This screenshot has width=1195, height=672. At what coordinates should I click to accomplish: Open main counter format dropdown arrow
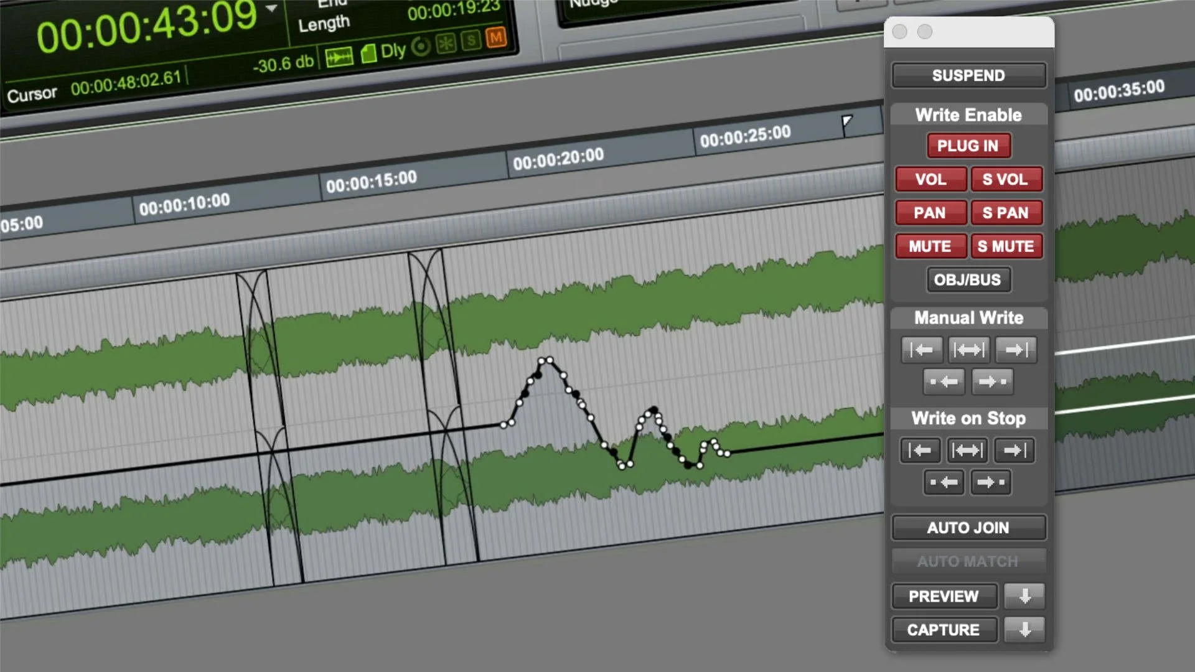[x=271, y=9]
